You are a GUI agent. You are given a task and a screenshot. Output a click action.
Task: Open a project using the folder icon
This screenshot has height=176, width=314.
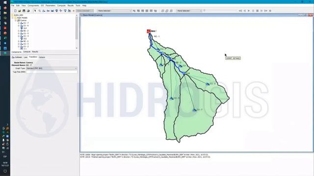(20, 11)
